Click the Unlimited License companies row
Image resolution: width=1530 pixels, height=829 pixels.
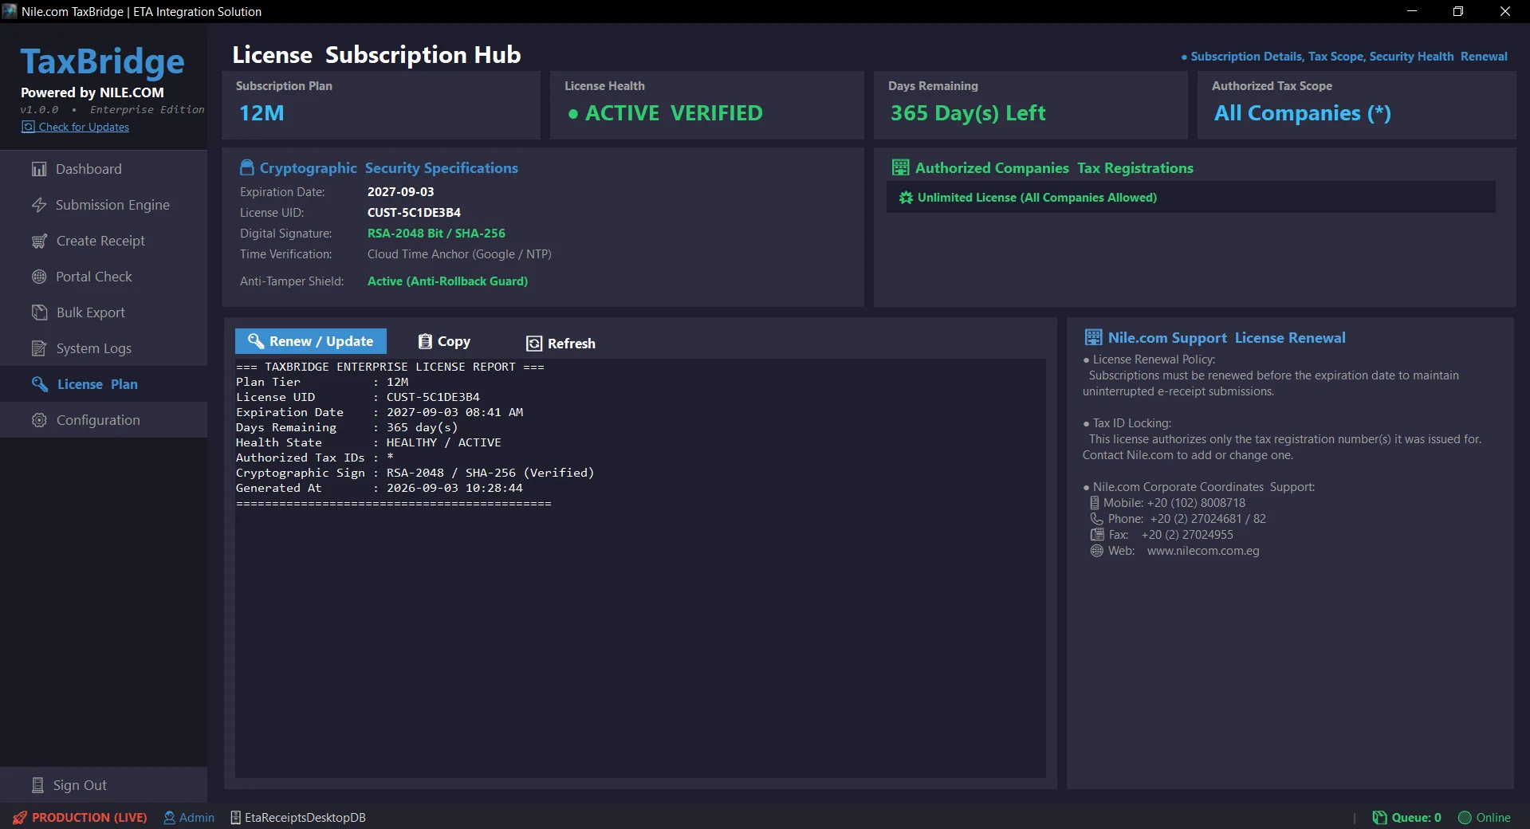(x=1191, y=198)
